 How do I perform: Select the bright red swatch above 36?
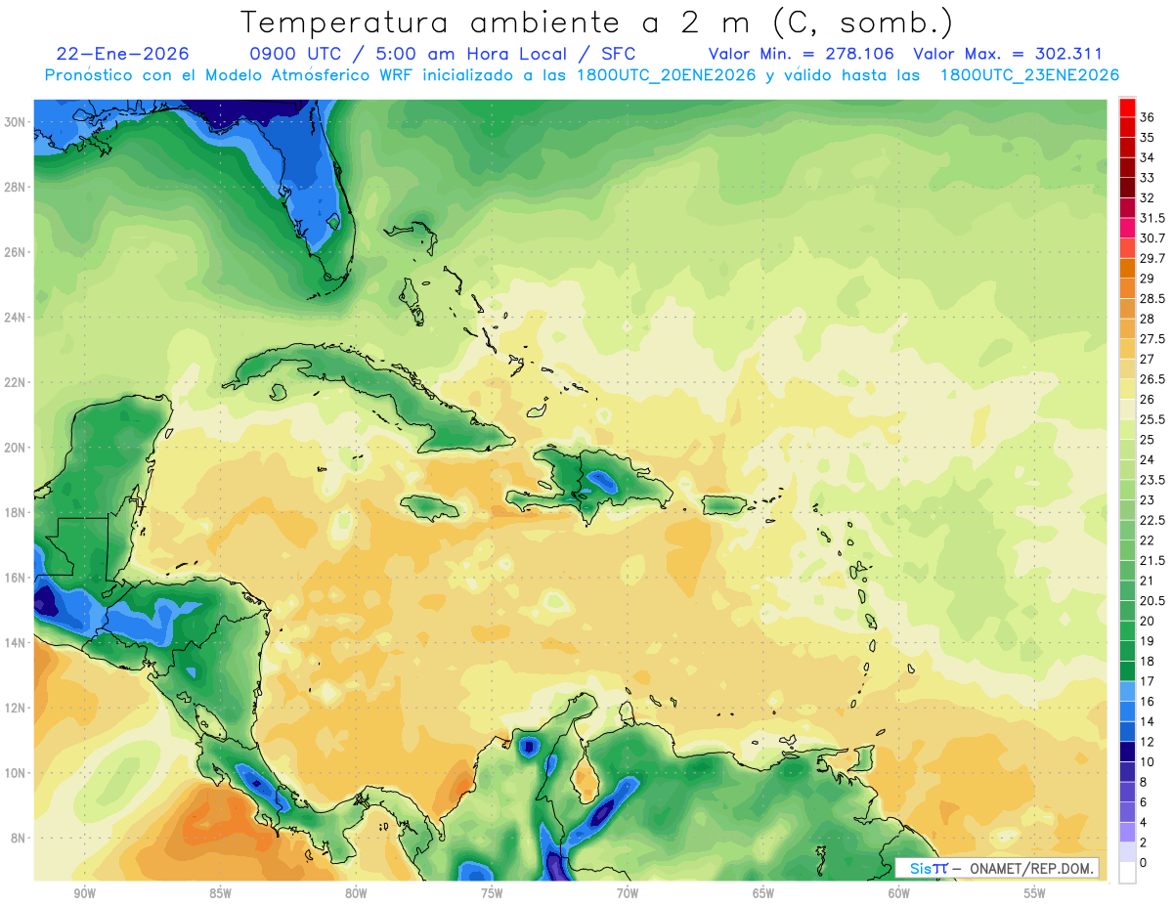[1127, 107]
